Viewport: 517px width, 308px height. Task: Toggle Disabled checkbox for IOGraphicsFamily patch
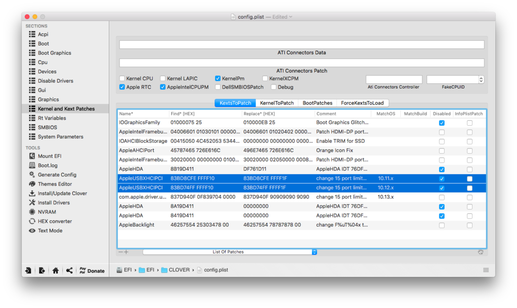[x=442, y=123]
